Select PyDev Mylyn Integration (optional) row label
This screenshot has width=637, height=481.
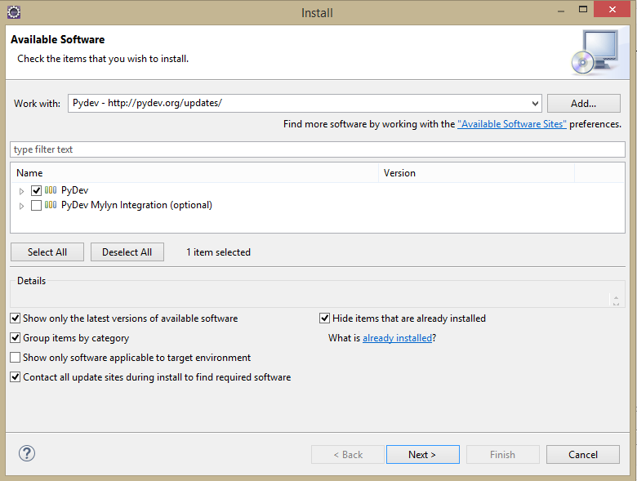[136, 205]
